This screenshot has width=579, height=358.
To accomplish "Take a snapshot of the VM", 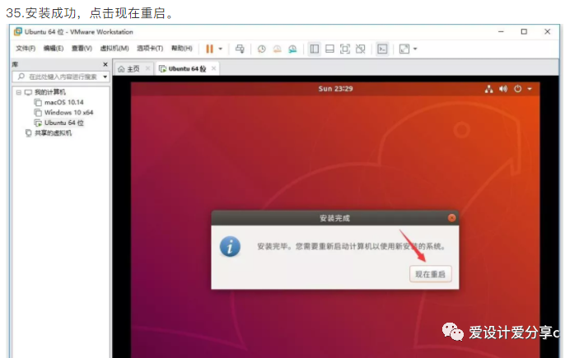I will pos(261,49).
